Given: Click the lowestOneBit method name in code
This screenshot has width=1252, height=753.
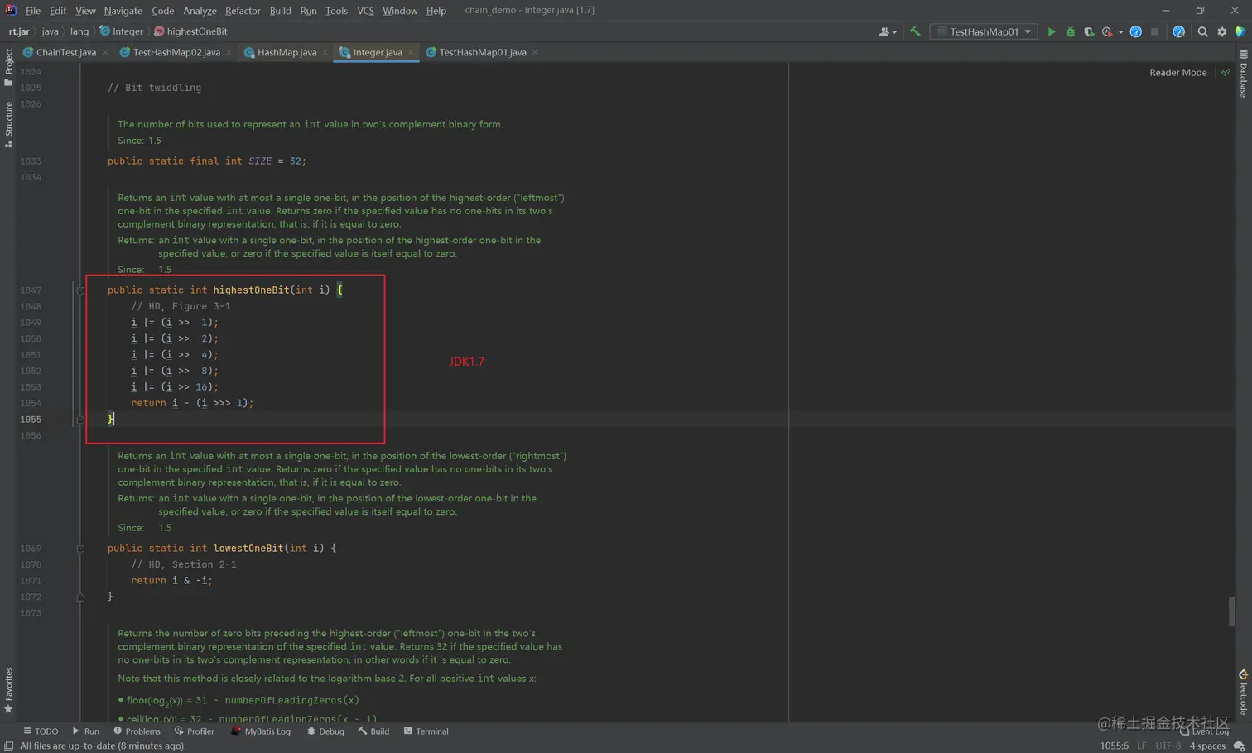Looking at the screenshot, I should click(248, 549).
